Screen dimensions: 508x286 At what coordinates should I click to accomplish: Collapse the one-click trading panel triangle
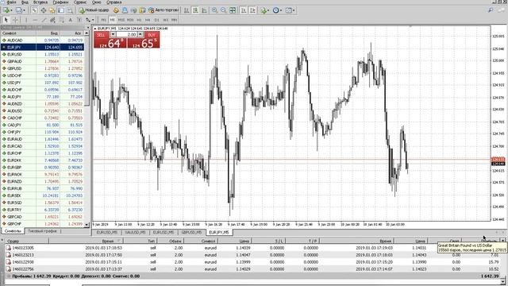pyautogui.click(x=95, y=29)
